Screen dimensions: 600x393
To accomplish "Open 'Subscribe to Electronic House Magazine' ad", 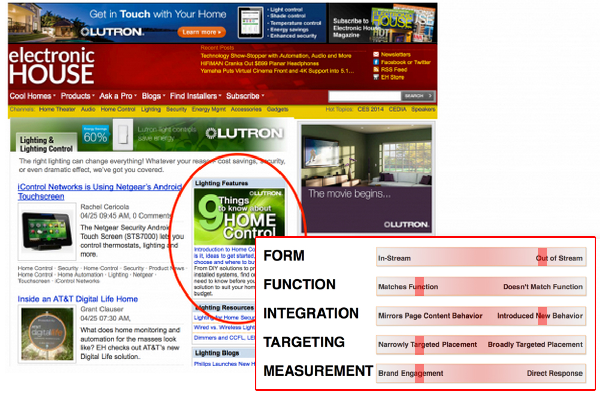I will pos(383,23).
